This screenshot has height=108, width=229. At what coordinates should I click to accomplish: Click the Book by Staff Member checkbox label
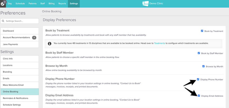click(212, 53)
